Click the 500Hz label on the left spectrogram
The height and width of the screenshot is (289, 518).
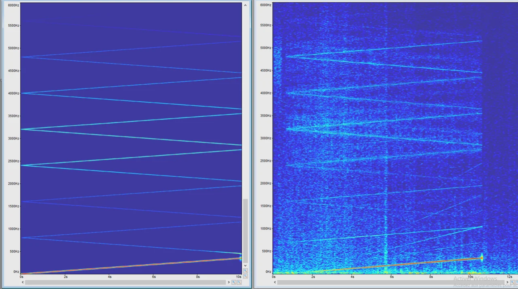[x=14, y=251]
